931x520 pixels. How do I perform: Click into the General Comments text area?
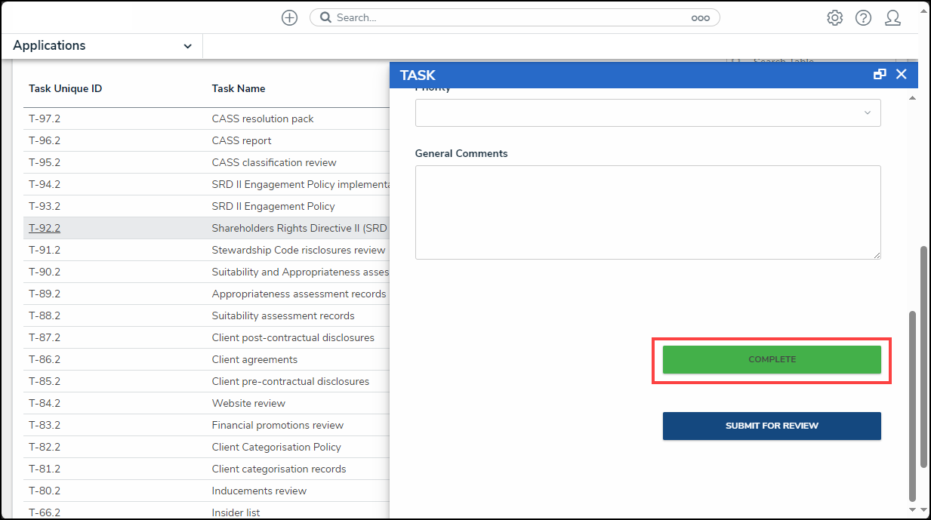tap(647, 212)
